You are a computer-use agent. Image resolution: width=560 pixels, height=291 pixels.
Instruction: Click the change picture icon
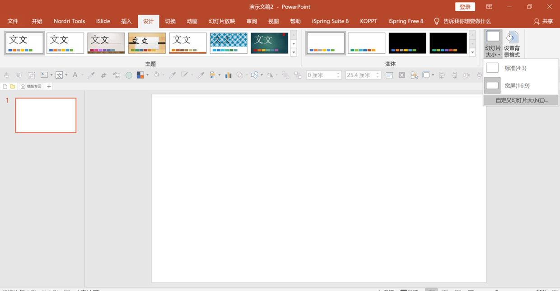(116, 75)
